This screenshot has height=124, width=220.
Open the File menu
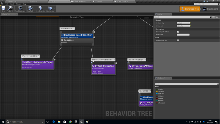[x=2, y=4]
